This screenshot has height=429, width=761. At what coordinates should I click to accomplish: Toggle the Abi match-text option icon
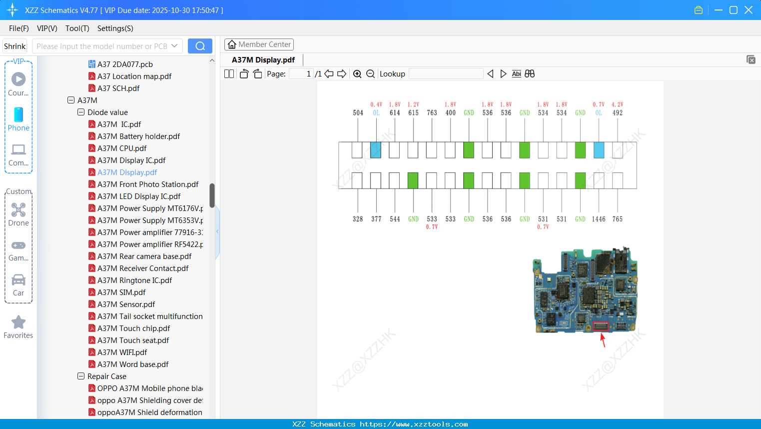(516, 73)
